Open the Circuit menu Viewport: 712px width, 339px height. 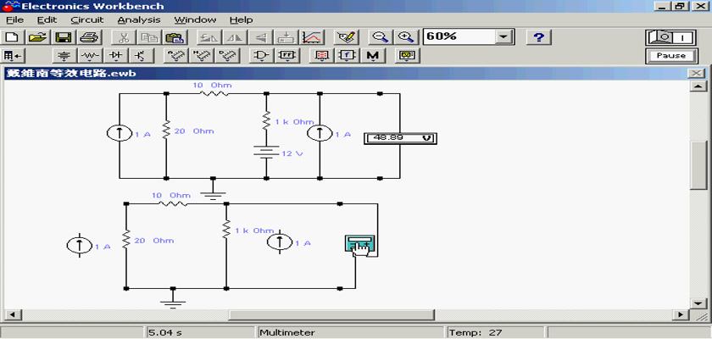(87, 20)
